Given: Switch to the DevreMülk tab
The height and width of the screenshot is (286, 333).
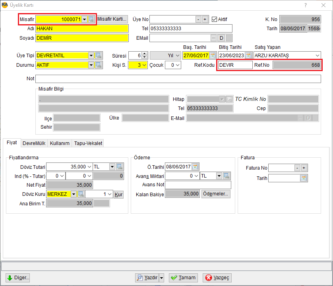Looking at the screenshot, I should pyautogui.click(x=34, y=143).
